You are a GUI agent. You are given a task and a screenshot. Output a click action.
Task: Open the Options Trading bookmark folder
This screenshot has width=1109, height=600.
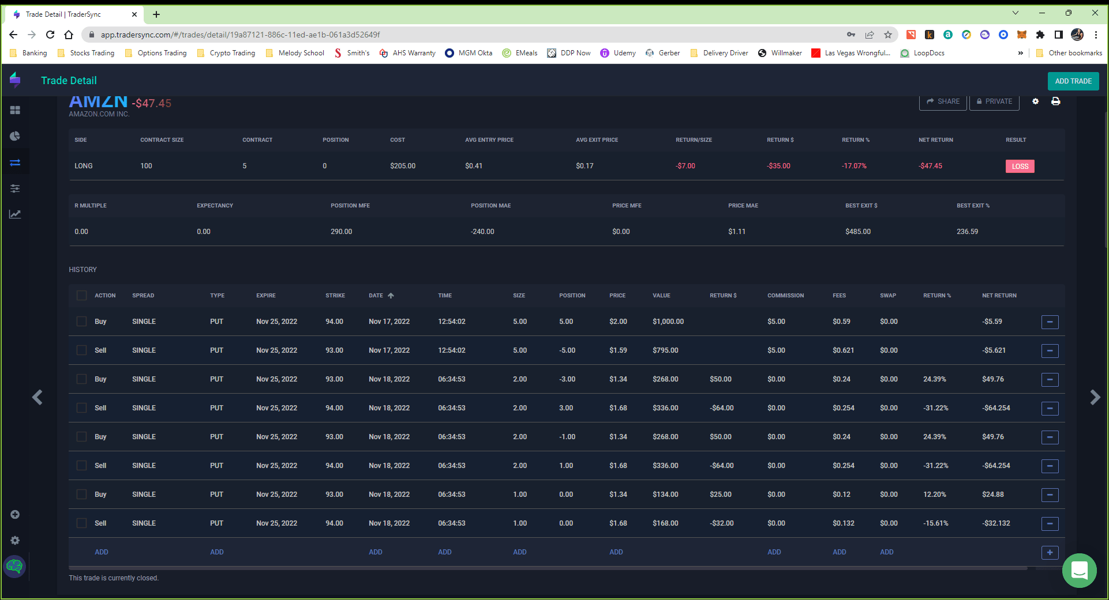pyautogui.click(x=156, y=53)
